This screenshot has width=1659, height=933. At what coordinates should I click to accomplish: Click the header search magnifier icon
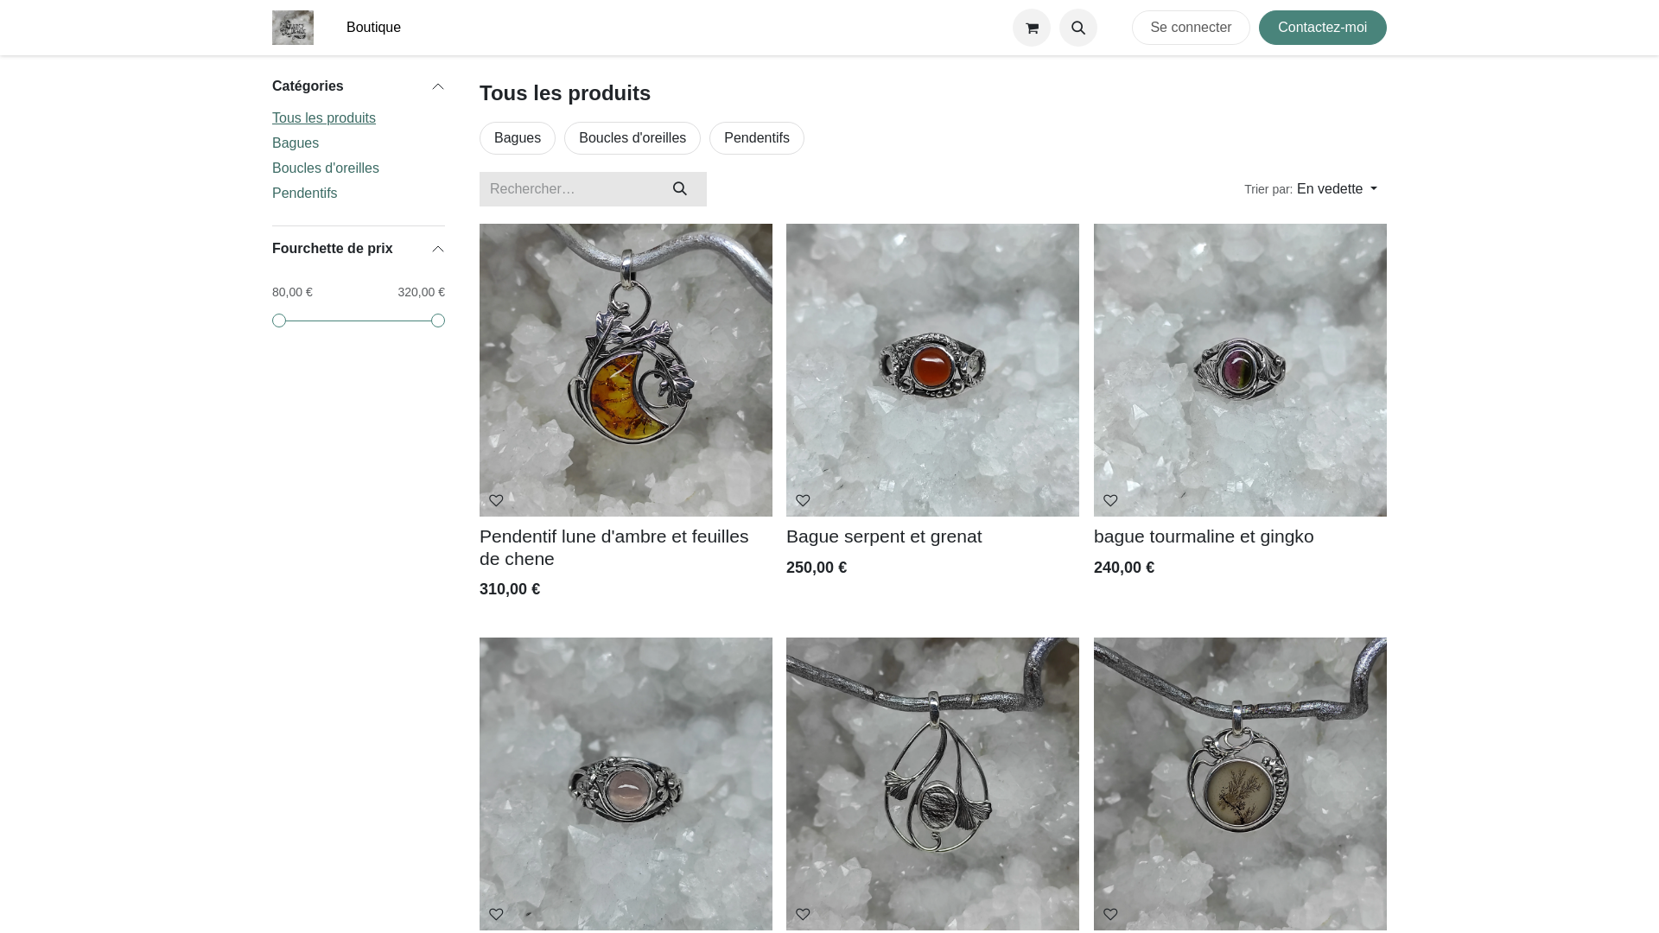click(1078, 28)
